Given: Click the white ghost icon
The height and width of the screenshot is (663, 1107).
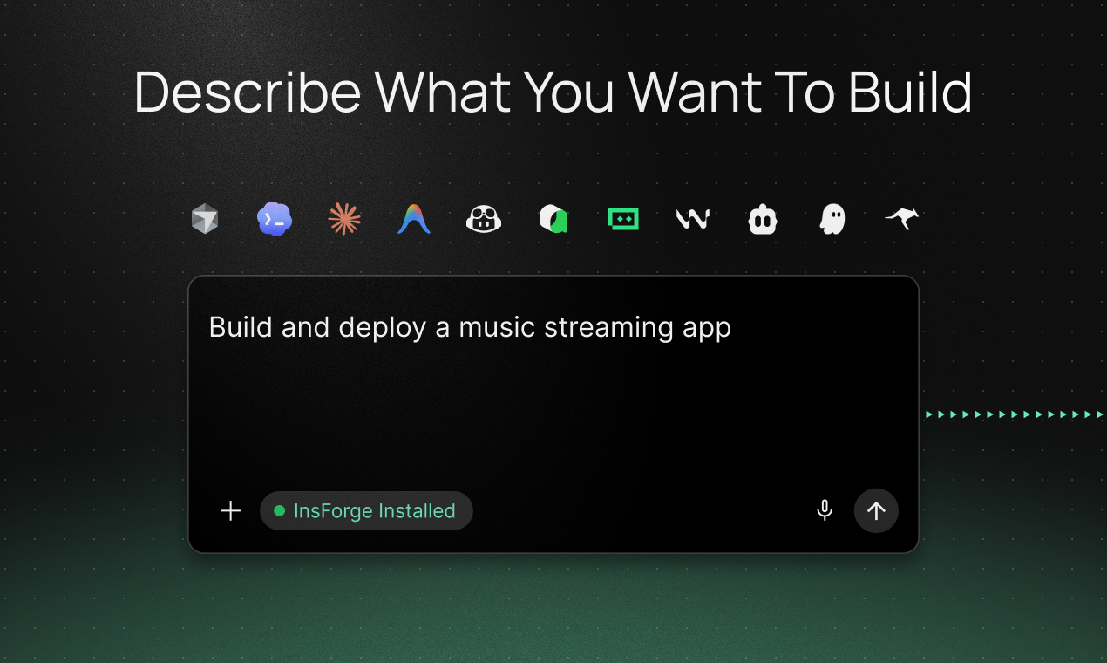Looking at the screenshot, I should (832, 219).
